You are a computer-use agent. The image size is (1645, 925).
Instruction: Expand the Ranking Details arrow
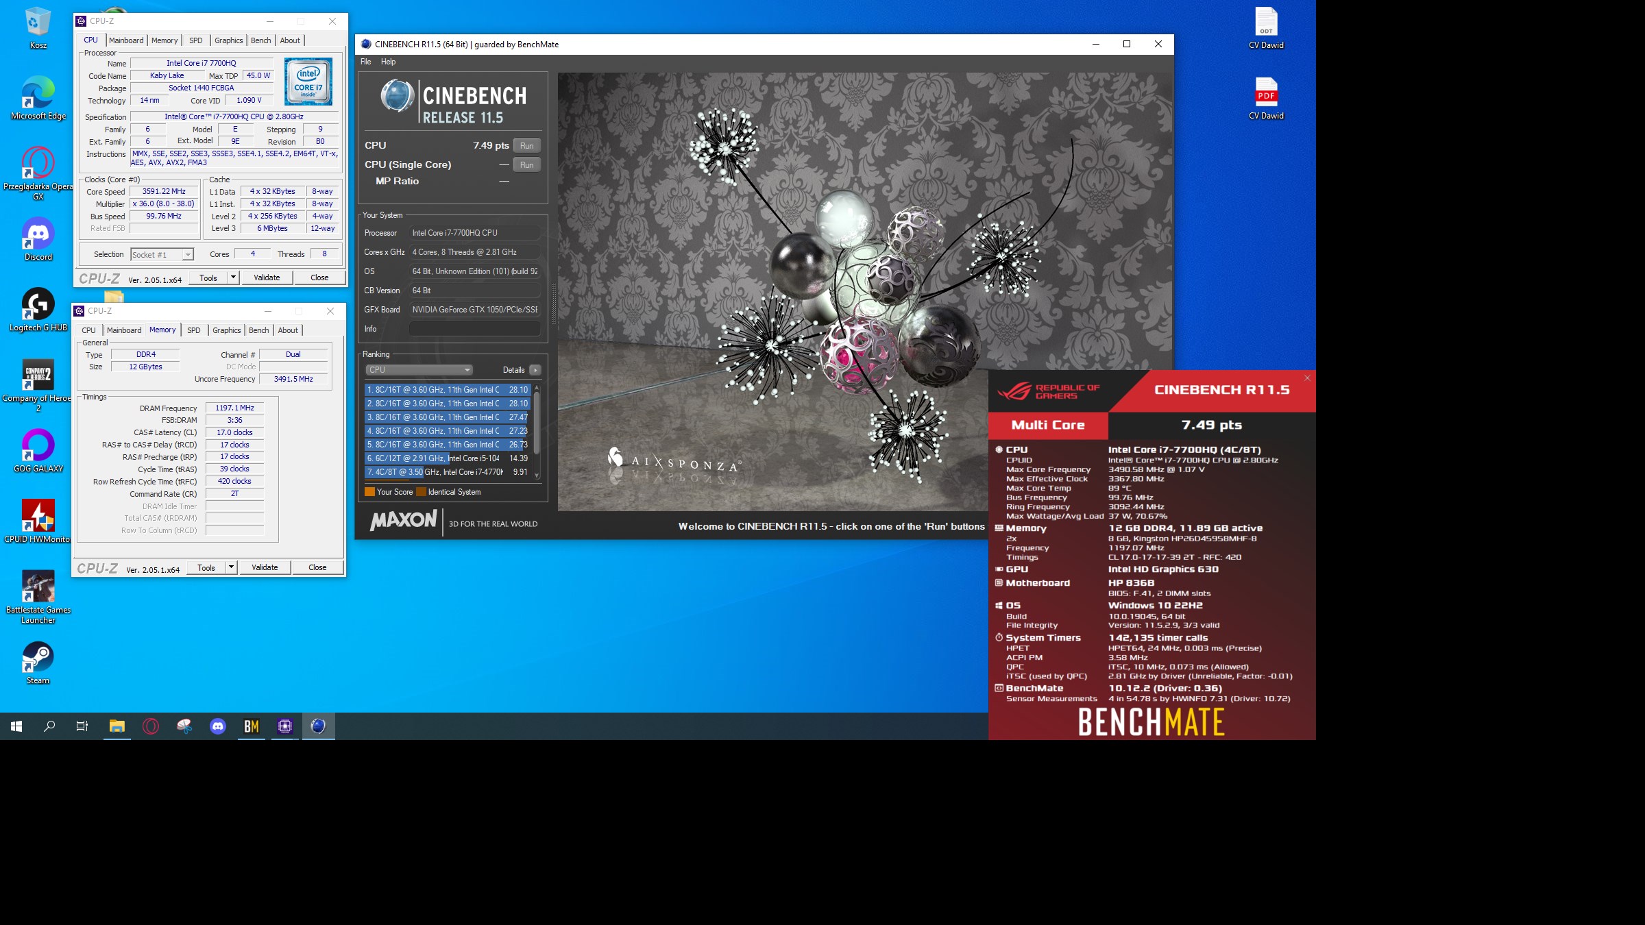tap(535, 370)
